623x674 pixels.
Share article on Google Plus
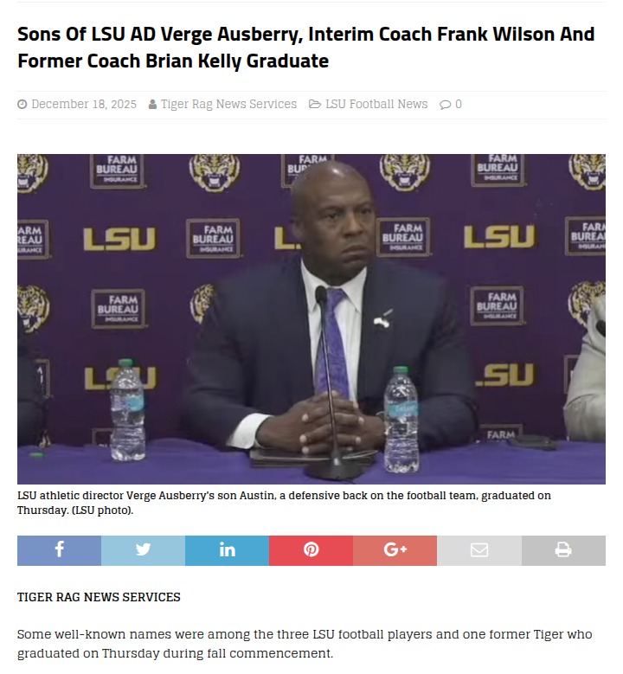[x=395, y=550]
